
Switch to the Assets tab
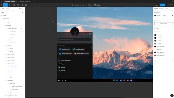(7, 8)
